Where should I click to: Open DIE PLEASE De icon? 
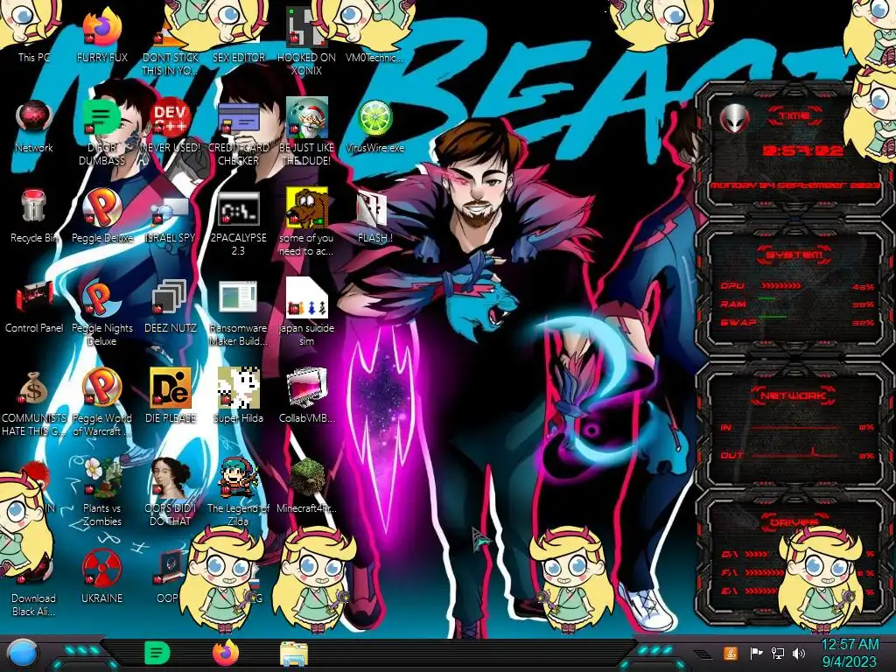pos(170,395)
